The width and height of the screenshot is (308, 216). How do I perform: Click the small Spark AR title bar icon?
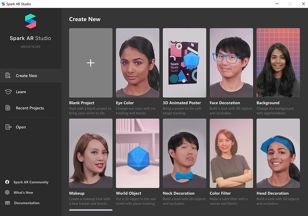point(3,4)
